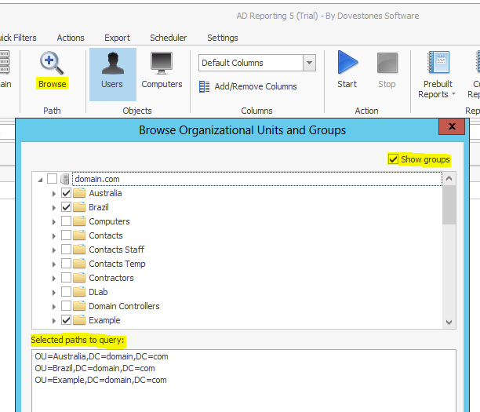Expand the Brazil tree node
480x412 pixels.
(x=54, y=207)
